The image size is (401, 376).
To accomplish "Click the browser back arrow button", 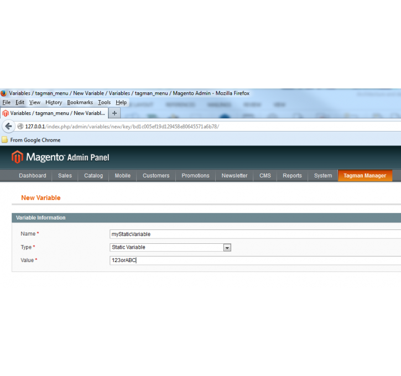I will pos(8,126).
